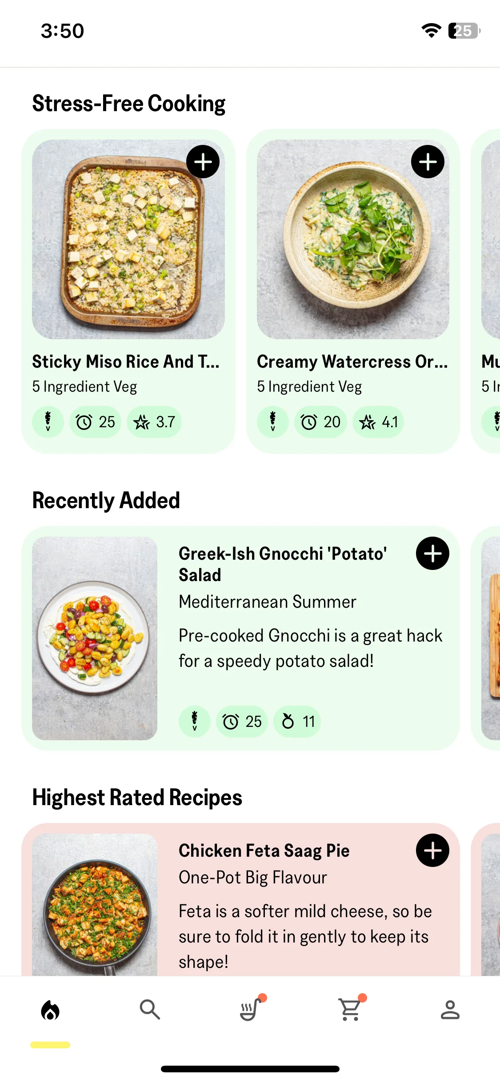Open the home flame tab
500x1083 pixels.
point(50,1010)
